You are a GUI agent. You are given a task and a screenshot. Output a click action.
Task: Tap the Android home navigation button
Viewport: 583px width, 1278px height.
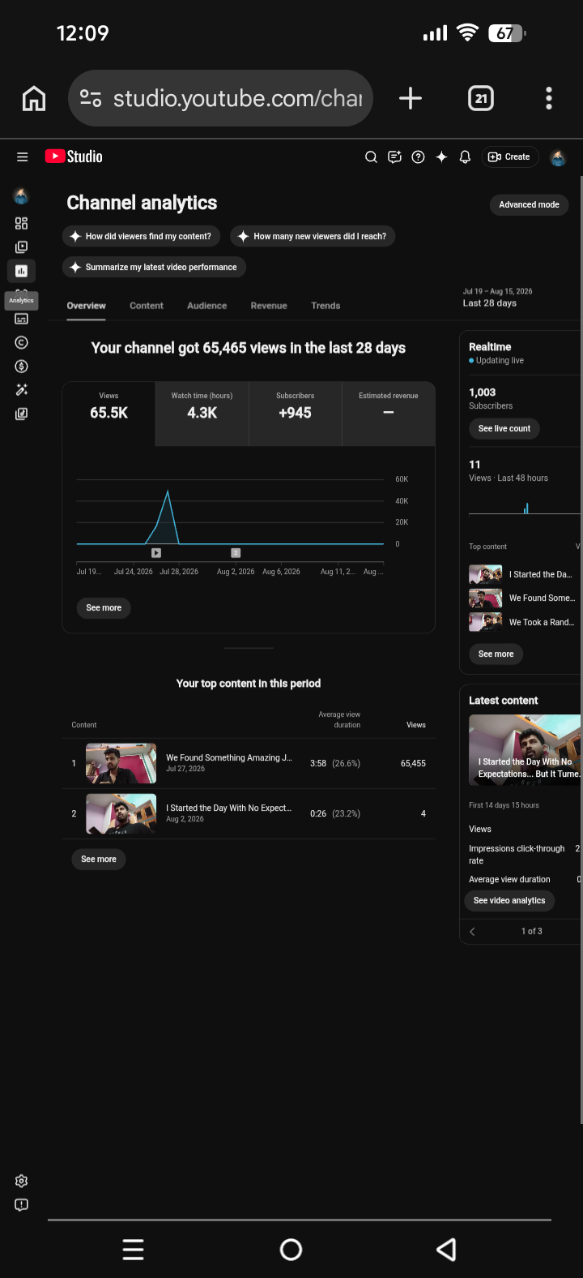point(291,1250)
